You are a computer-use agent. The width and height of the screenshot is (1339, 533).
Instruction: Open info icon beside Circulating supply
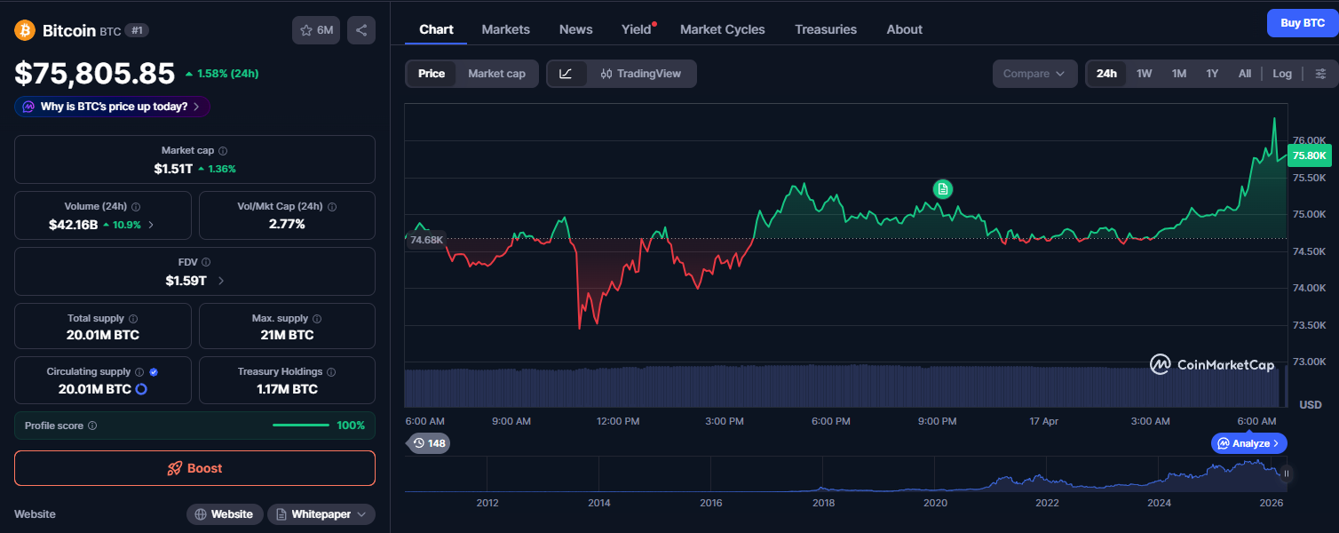pyautogui.click(x=139, y=371)
